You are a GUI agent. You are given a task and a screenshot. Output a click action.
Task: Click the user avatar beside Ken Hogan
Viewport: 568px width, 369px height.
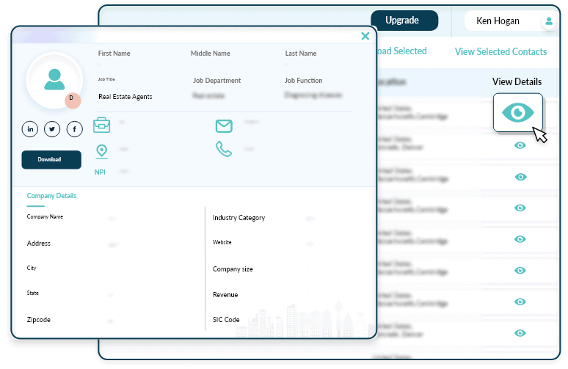[x=548, y=22]
